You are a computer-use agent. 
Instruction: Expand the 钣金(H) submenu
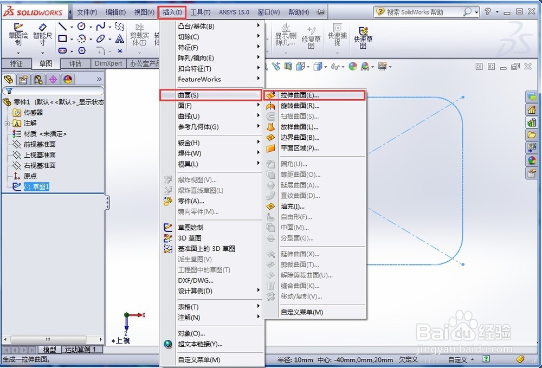[258, 142]
